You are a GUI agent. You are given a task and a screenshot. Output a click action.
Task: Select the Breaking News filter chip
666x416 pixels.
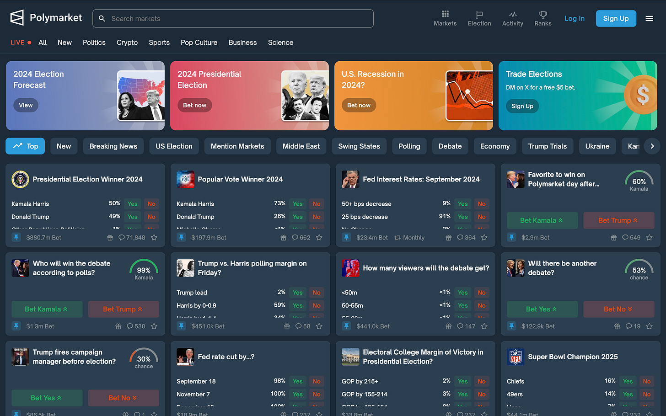(113, 146)
